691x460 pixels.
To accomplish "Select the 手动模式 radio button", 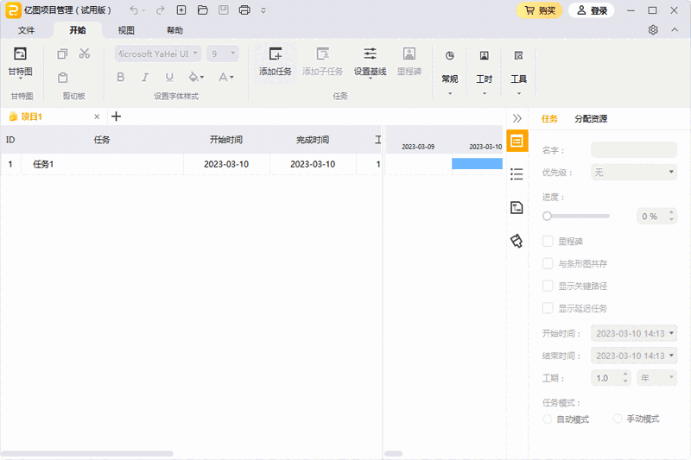I will tap(618, 419).
